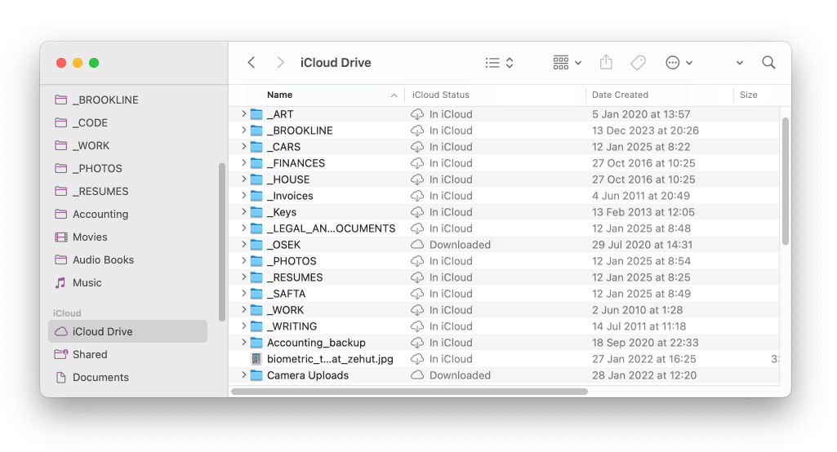
Task: Select the _Invoices folder name
Action: [x=290, y=196]
